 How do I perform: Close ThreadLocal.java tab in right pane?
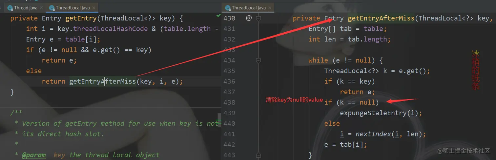(x=270, y=8)
